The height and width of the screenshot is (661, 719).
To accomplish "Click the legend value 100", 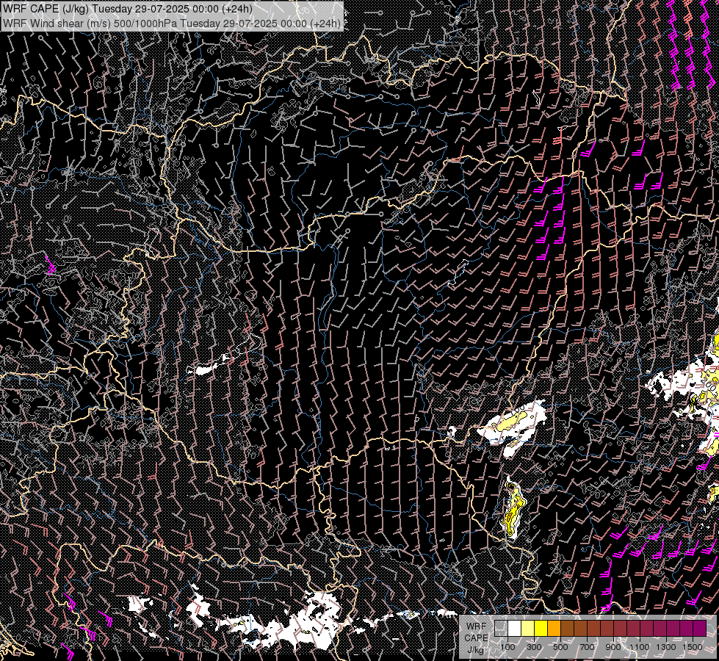I will pyautogui.click(x=507, y=647).
